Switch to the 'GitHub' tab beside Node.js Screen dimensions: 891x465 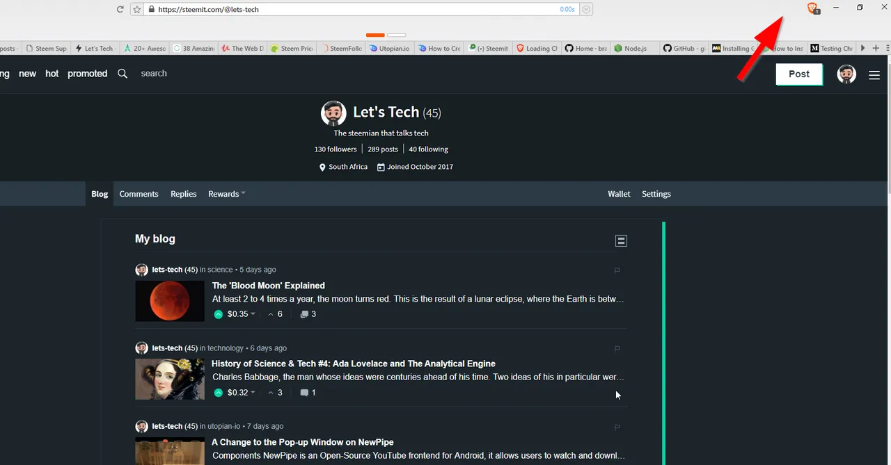click(684, 49)
